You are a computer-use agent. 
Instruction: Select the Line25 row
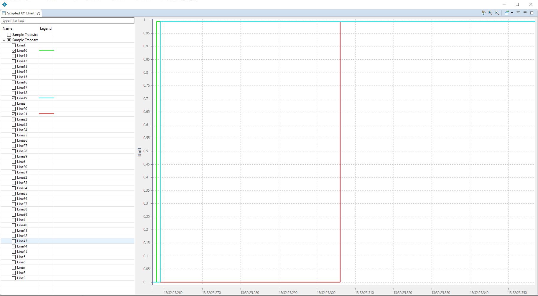(x=22, y=135)
